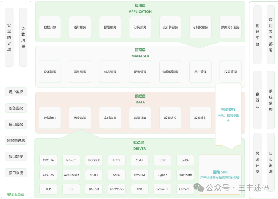Click the 用户鉴权 box

(16, 92)
